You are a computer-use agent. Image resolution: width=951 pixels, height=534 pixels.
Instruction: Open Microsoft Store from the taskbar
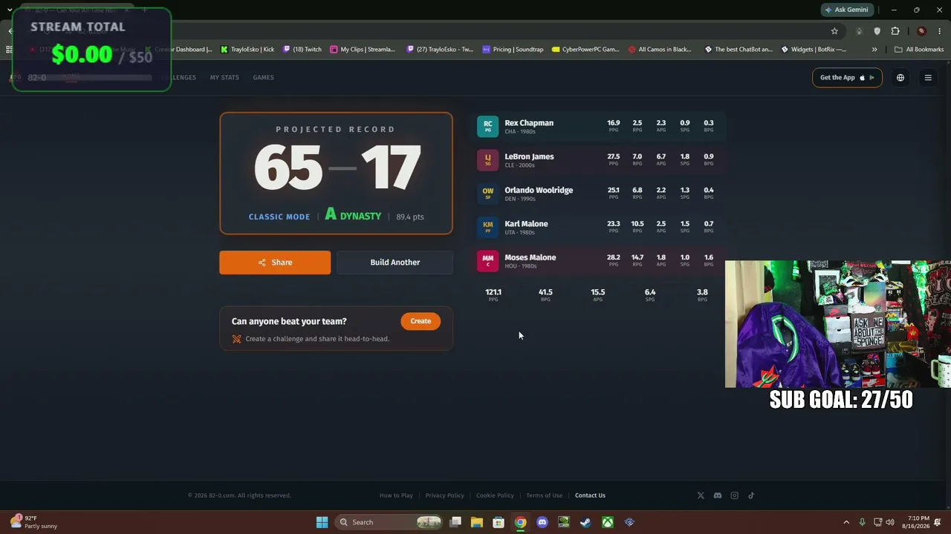499,522
